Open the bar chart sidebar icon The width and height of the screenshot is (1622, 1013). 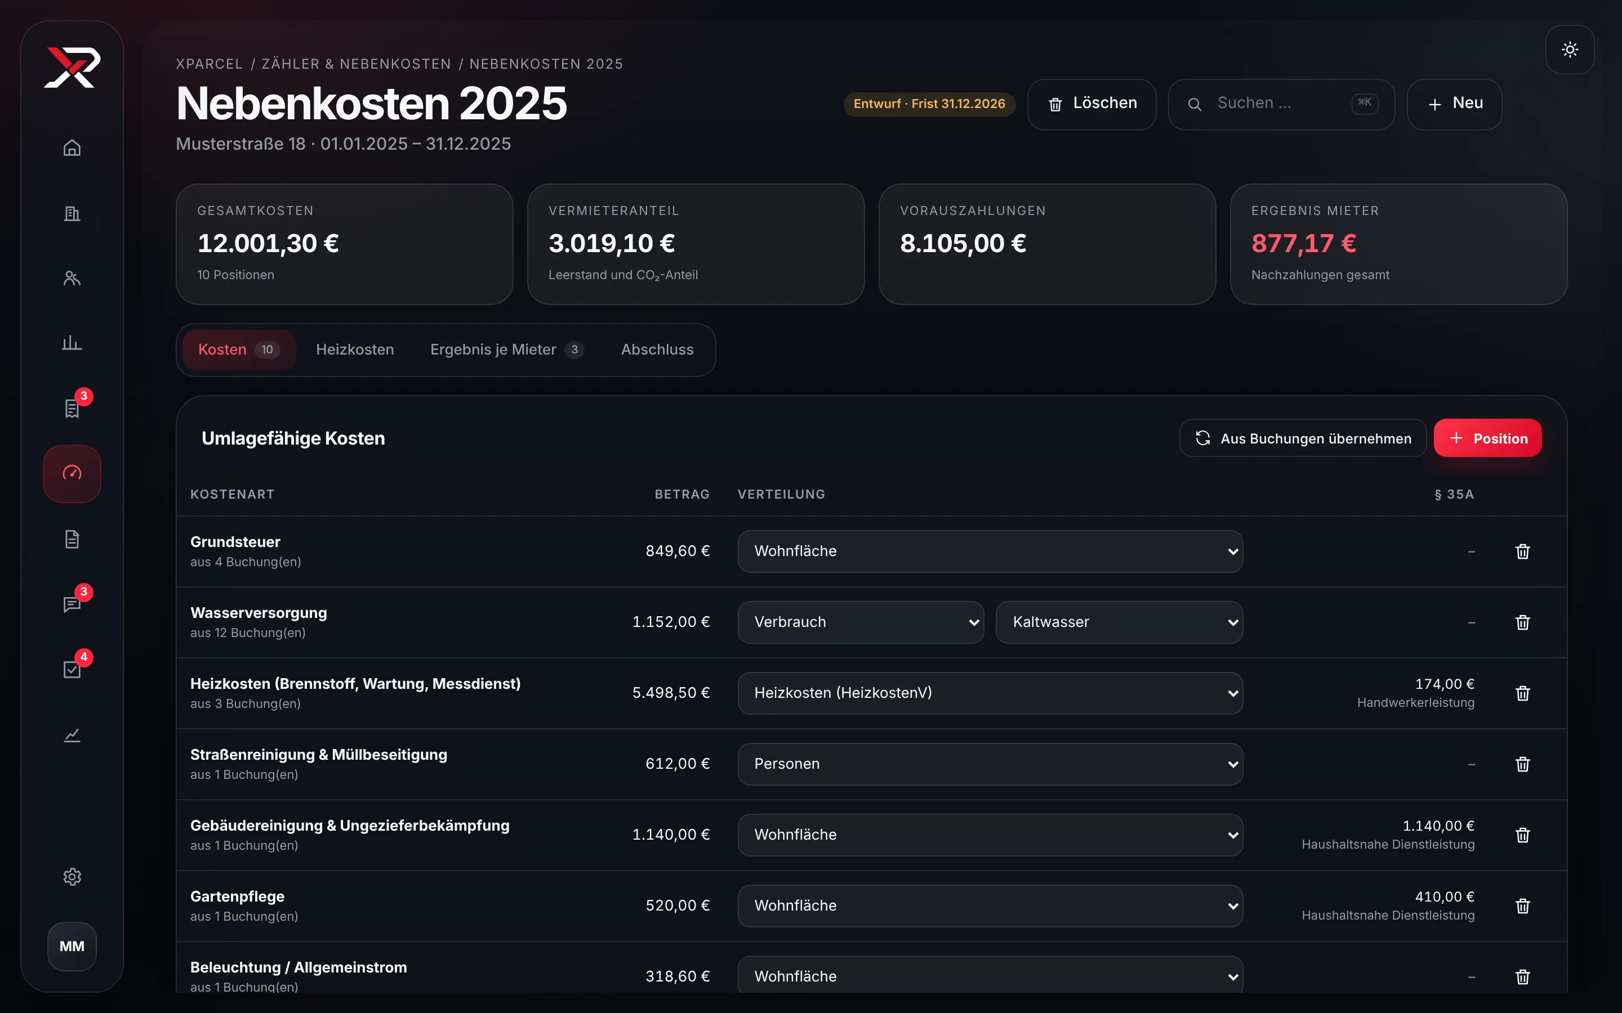pos(72,343)
